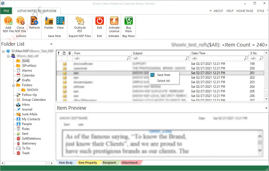Click the ABOUT link
Image resolution: width=269 pixels, height=171 pixels.
(218, 11)
